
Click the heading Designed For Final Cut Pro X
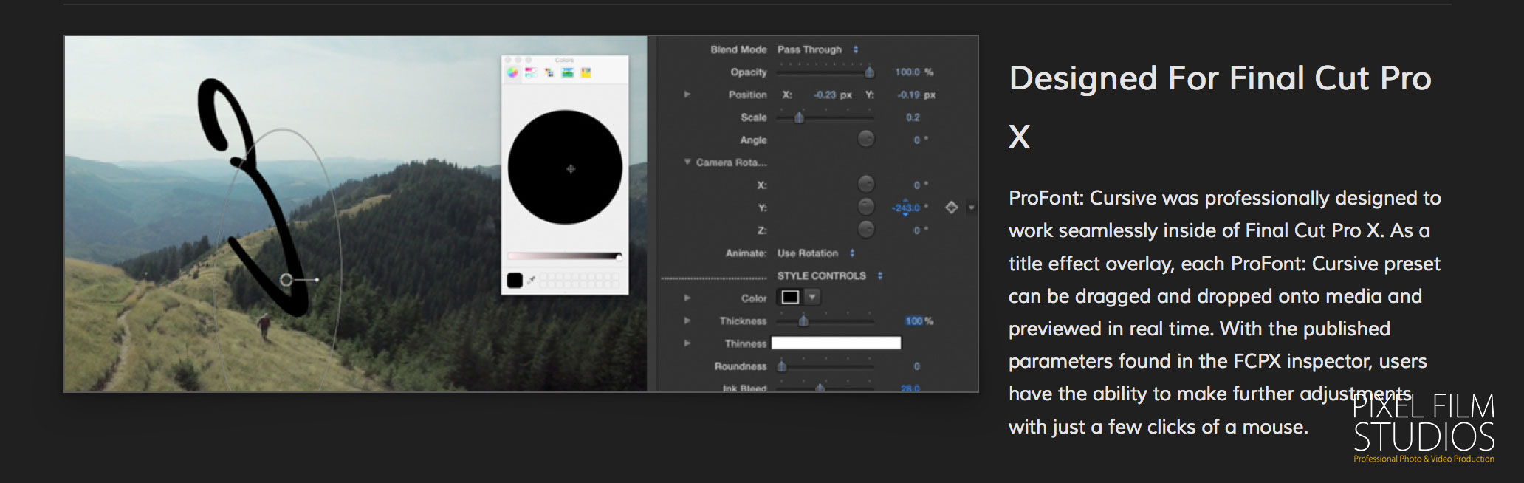click(1220, 108)
